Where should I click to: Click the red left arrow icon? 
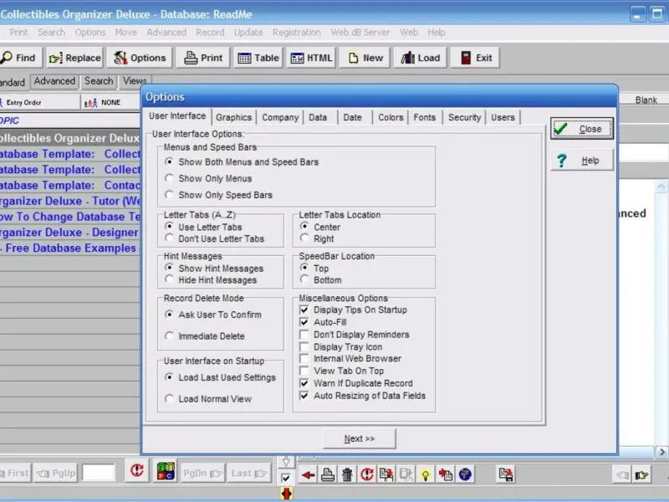click(x=309, y=474)
